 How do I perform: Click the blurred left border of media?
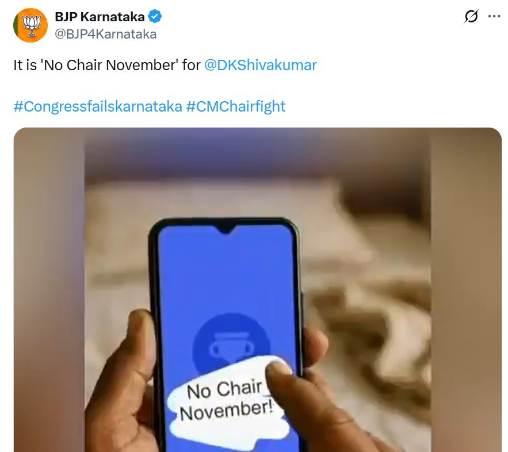pos(49,290)
